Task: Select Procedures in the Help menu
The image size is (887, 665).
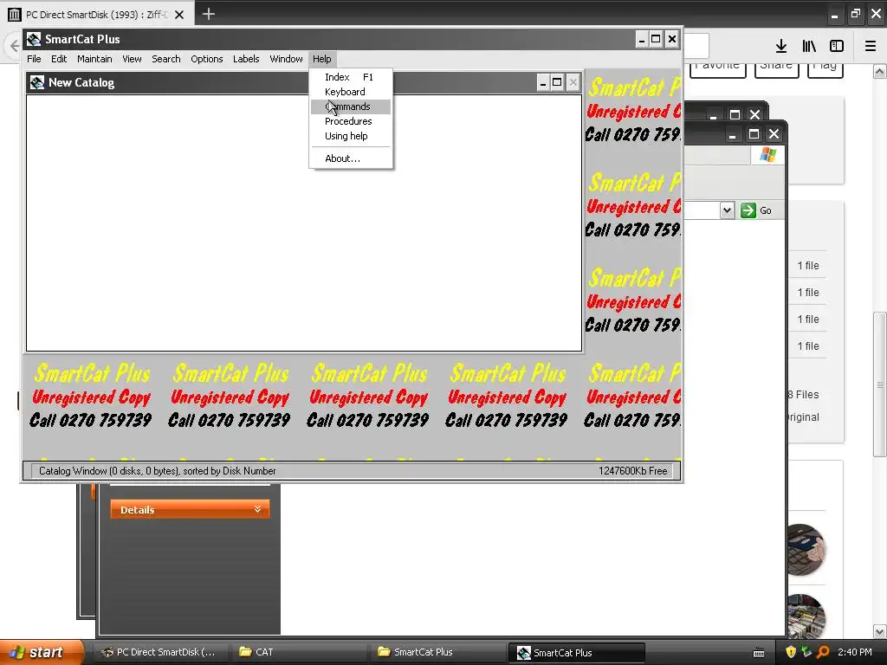Action: coord(351,121)
